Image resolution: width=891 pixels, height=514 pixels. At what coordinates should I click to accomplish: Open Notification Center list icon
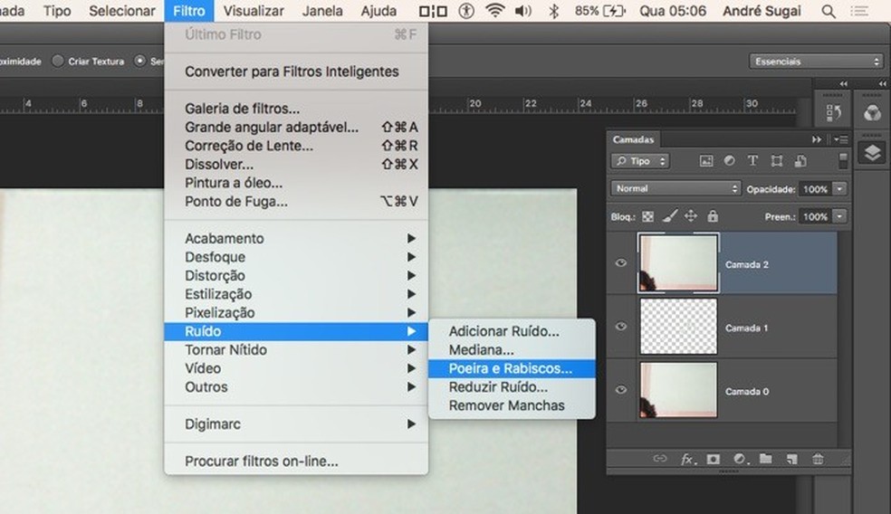point(859,12)
